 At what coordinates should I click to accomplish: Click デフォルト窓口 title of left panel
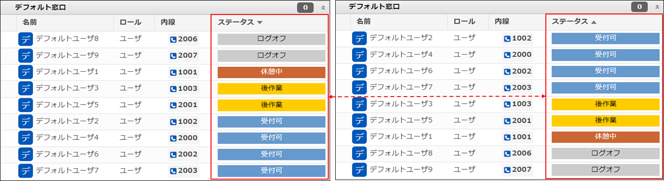tap(40, 7)
